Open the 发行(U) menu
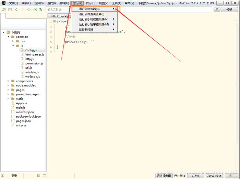Screen dimensions: 240x179 click(x=91, y=3)
